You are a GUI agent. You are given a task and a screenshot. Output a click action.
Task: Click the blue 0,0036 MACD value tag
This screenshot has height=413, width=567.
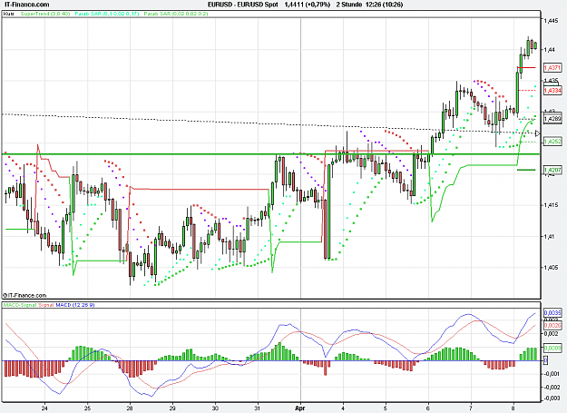(552, 312)
